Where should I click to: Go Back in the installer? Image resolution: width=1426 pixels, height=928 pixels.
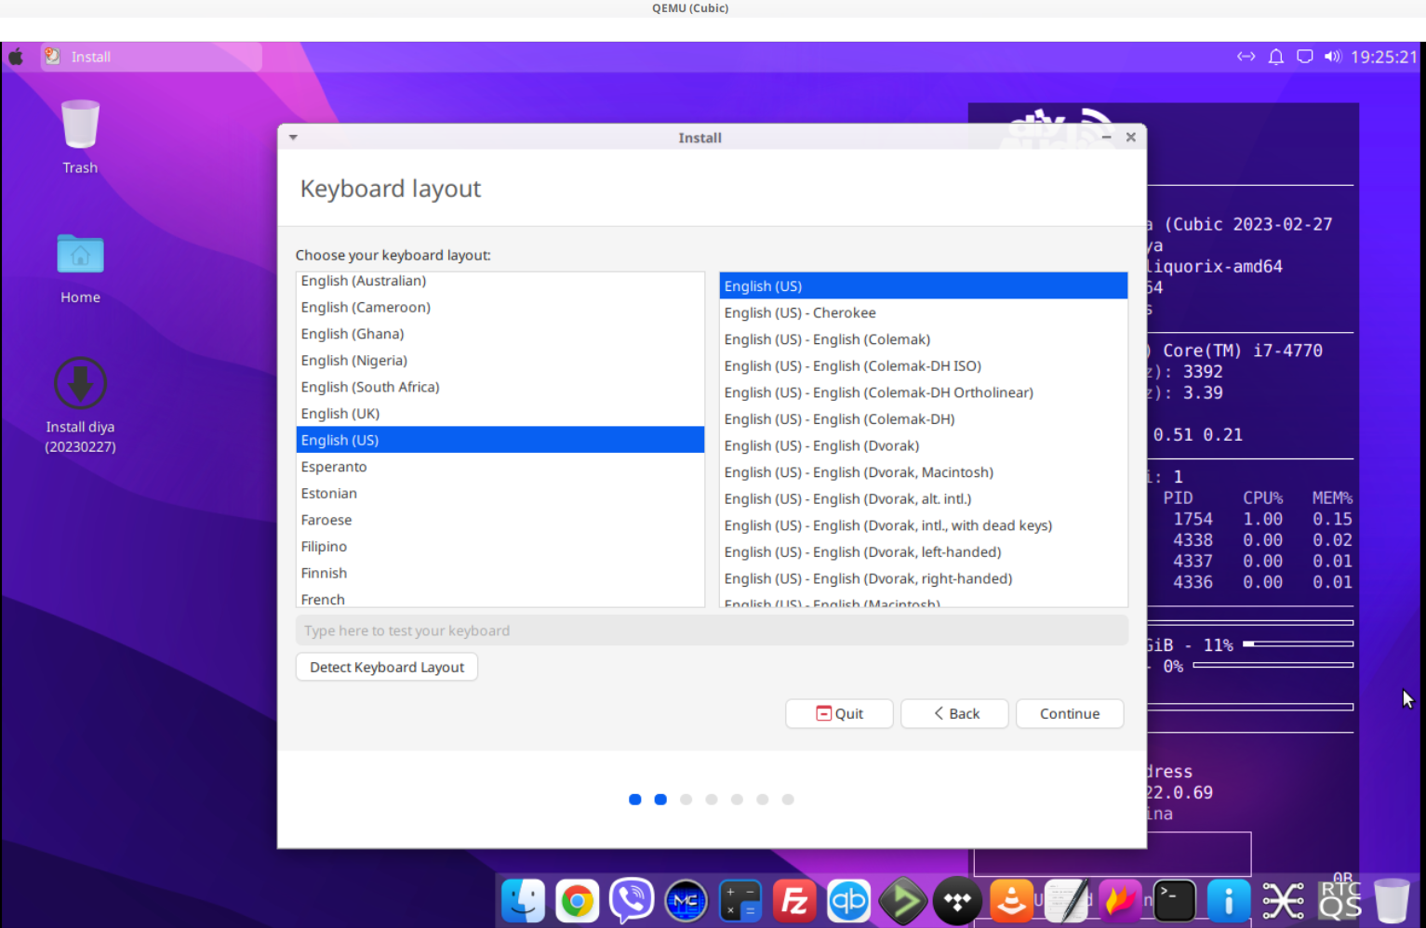[954, 713]
